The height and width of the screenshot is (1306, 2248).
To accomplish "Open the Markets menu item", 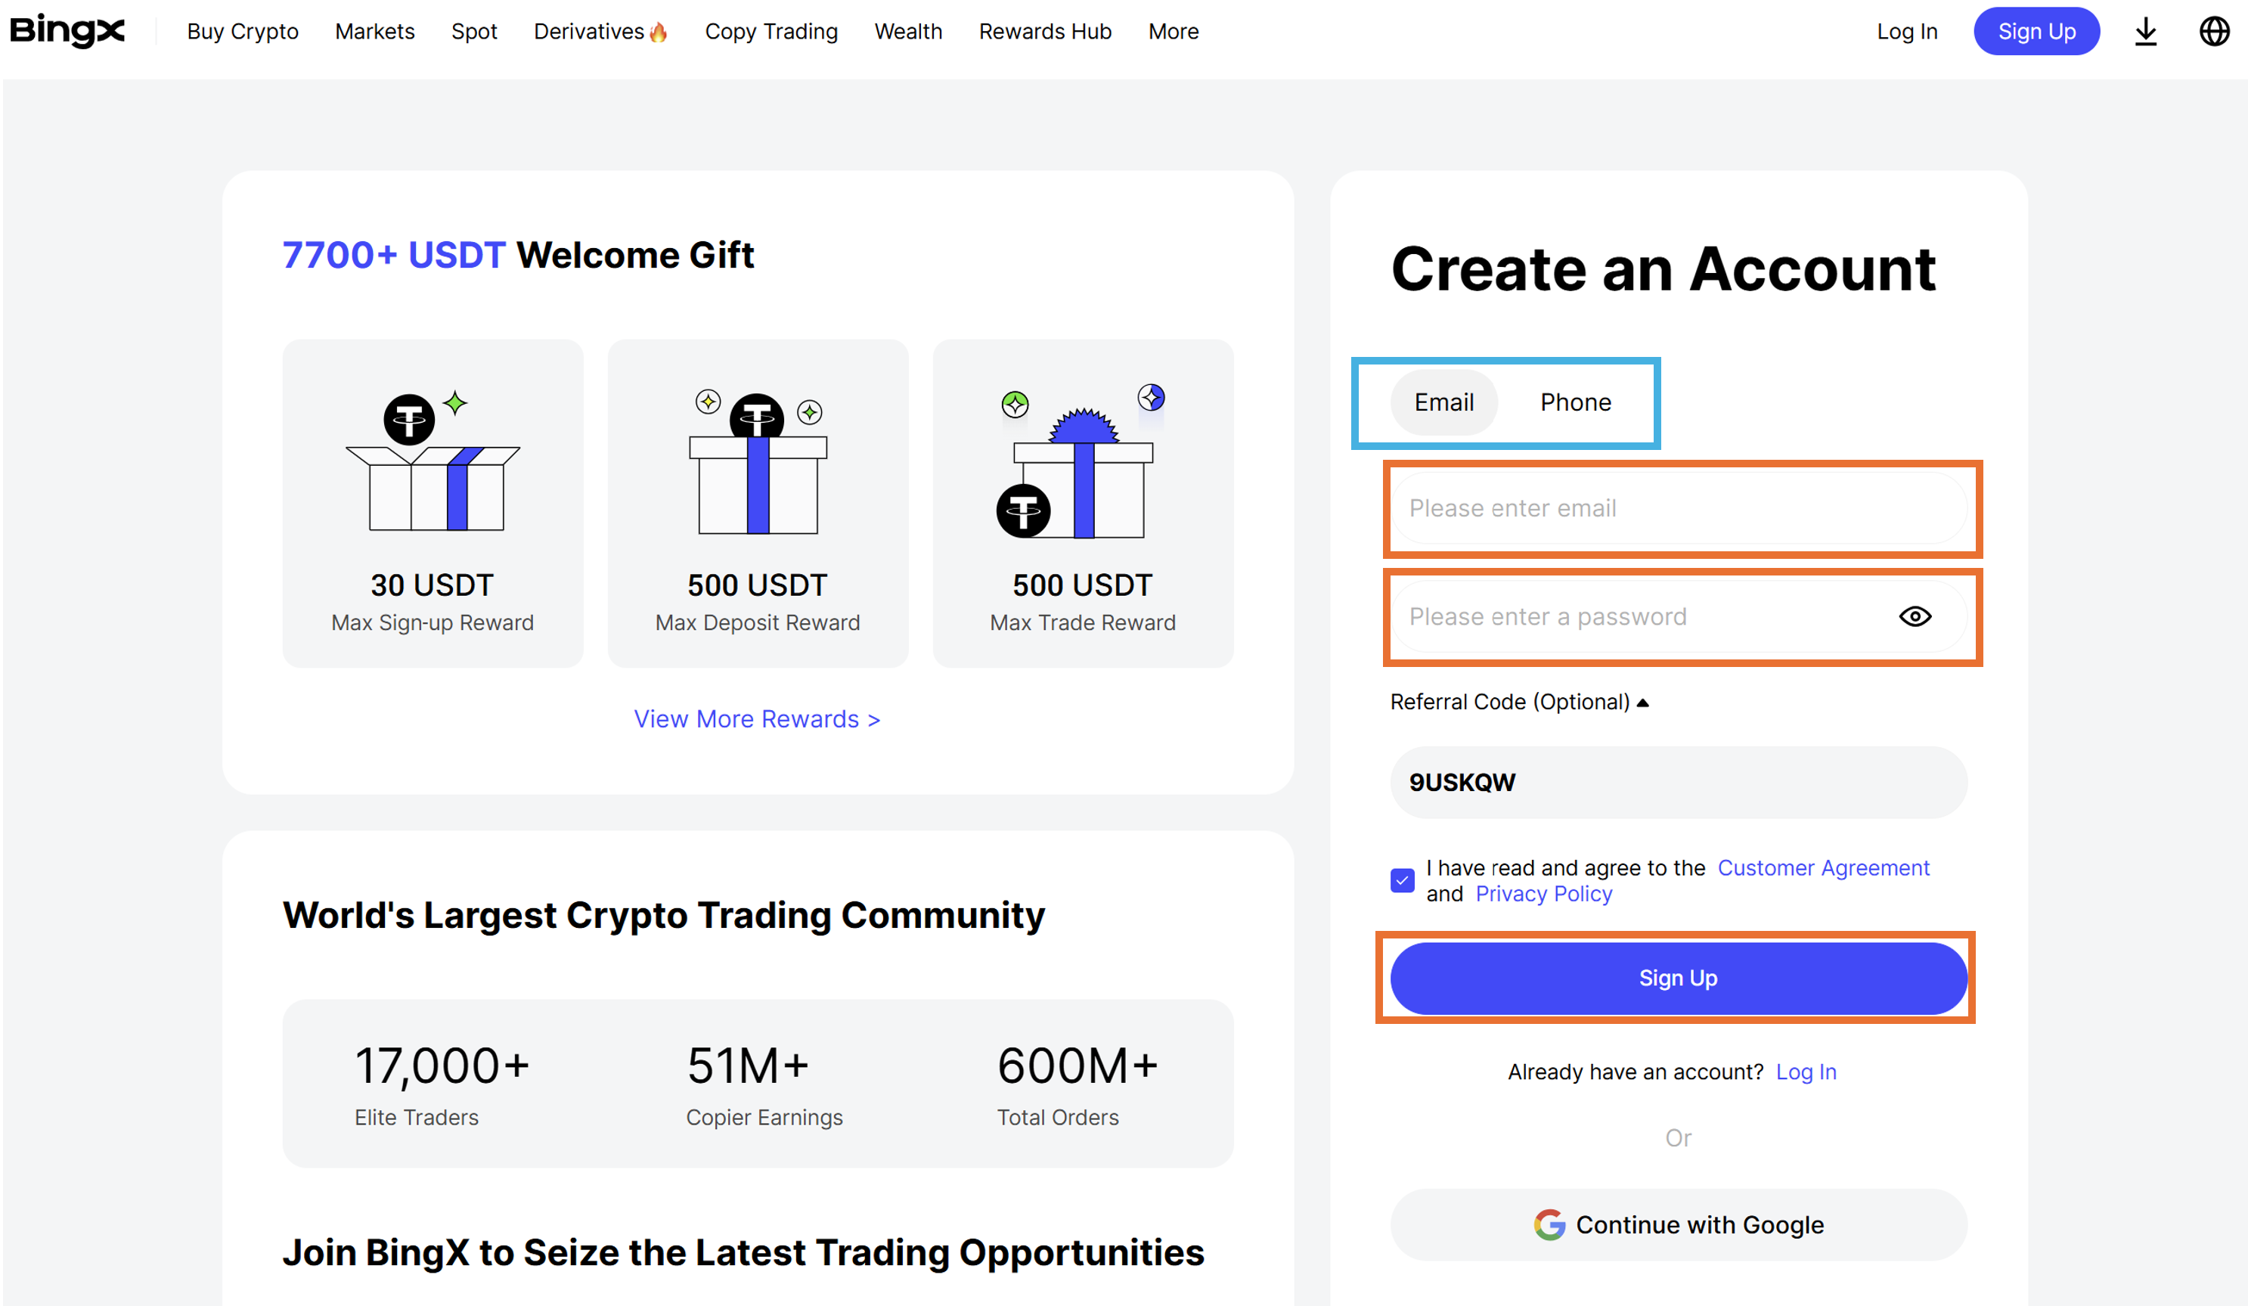I will click(x=375, y=31).
